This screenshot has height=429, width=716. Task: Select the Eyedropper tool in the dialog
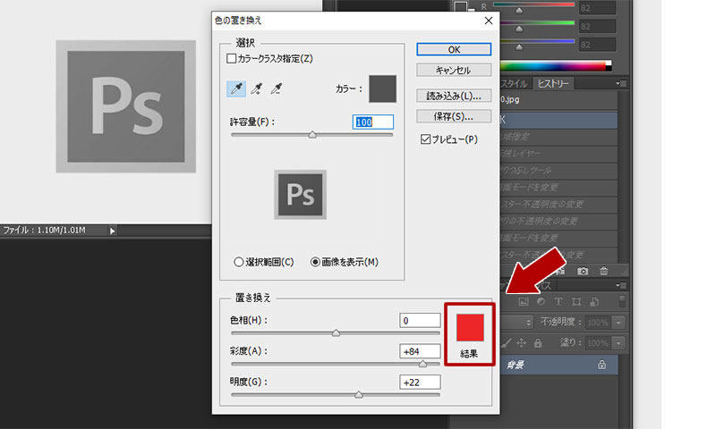[x=236, y=88]
